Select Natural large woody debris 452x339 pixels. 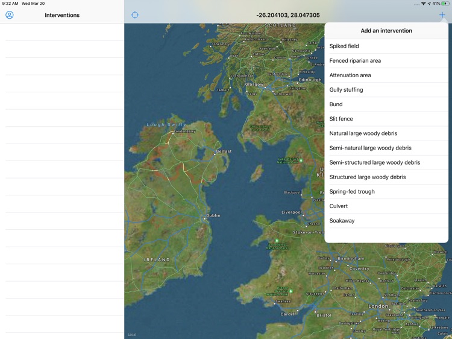(x=363, y=133)
